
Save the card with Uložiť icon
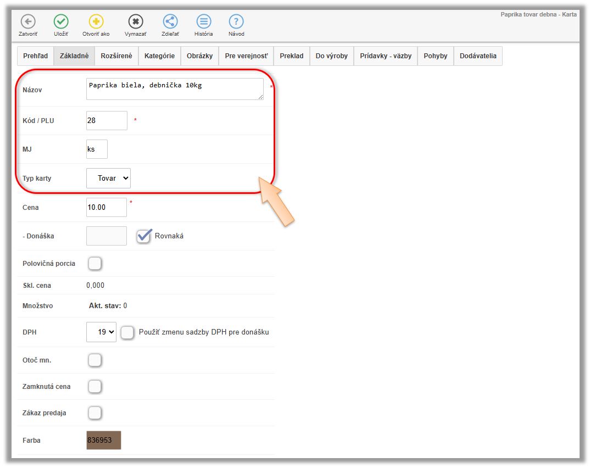[x=61, y=22]
